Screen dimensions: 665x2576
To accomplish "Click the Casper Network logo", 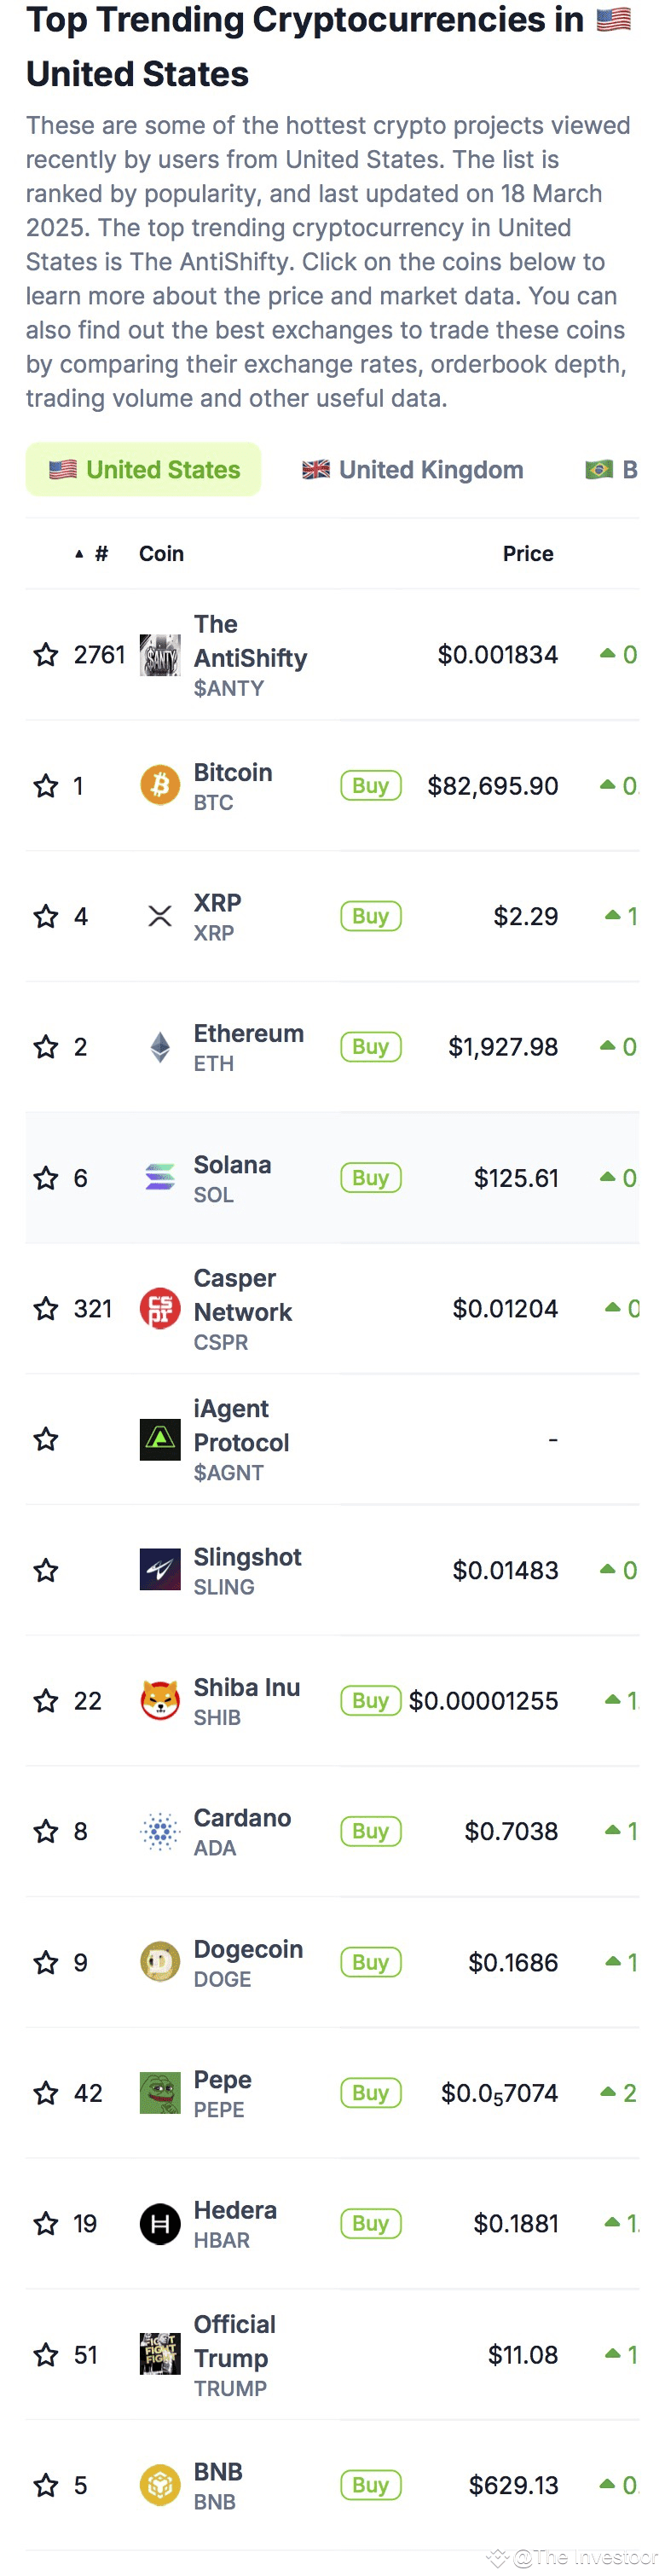I will 159,1309.
